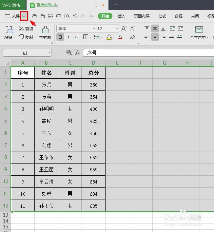Viewport: 214px width, 232px height.
Task: Open the fx insert function icon
Action: [78, 53]
